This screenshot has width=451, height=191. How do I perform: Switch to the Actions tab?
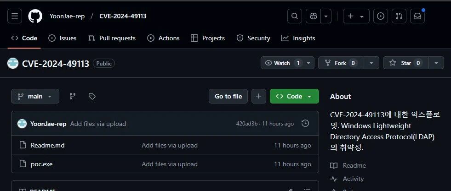163,38
